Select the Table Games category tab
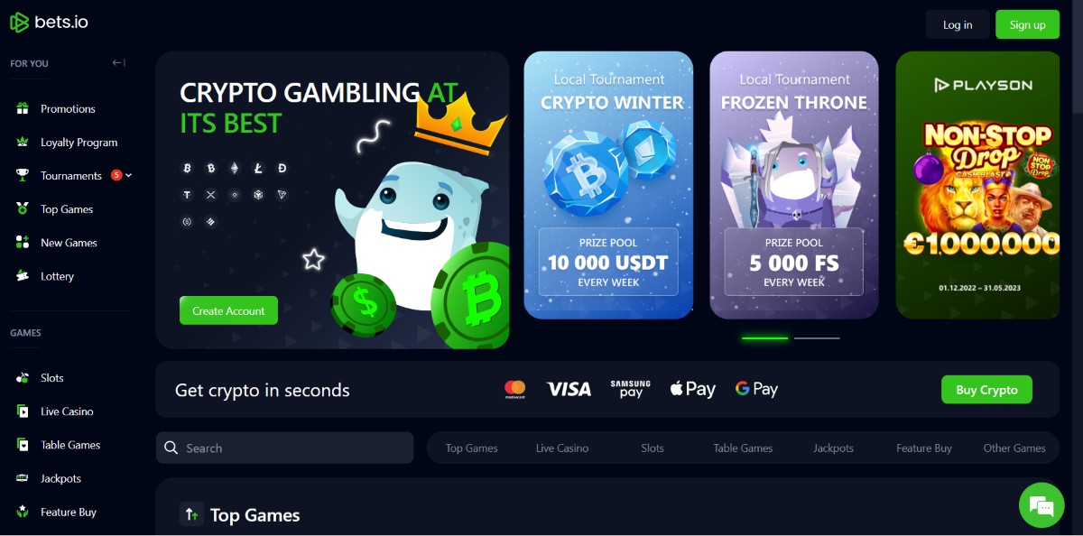Viewport: 1083px width, 536px height. [743, 448]
